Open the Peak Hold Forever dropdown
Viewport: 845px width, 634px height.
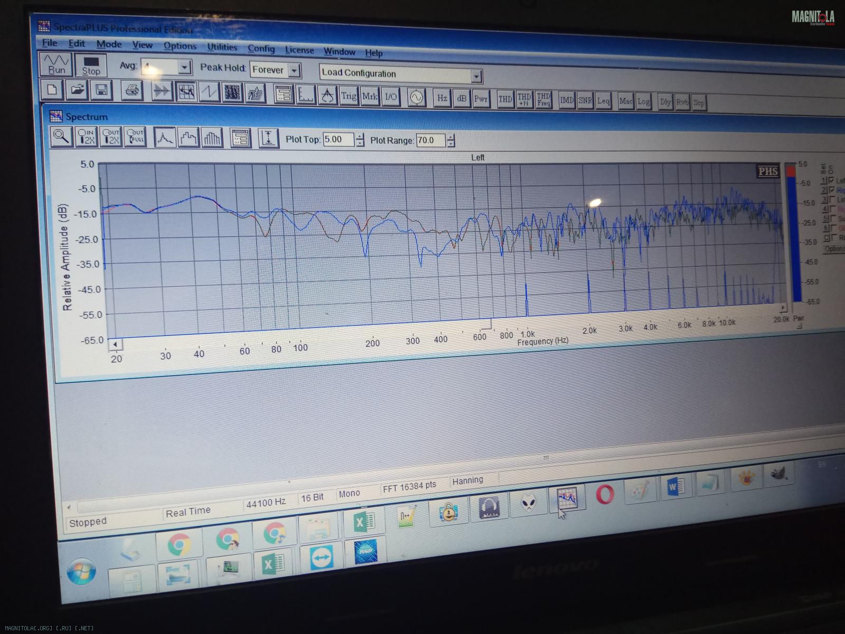pos(295,70)
